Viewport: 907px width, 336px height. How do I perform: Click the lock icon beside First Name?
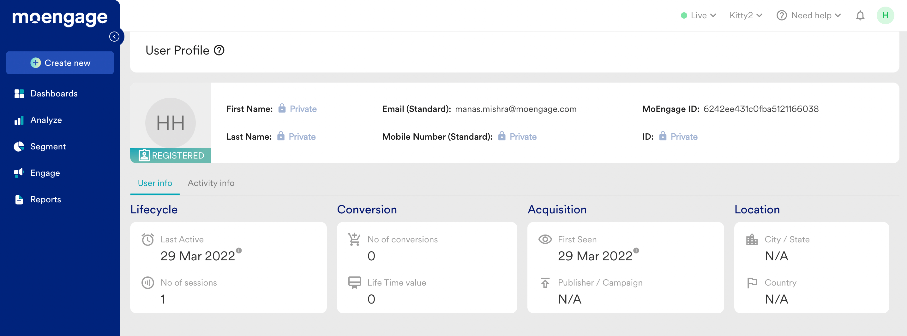click(x=282, y=108)
